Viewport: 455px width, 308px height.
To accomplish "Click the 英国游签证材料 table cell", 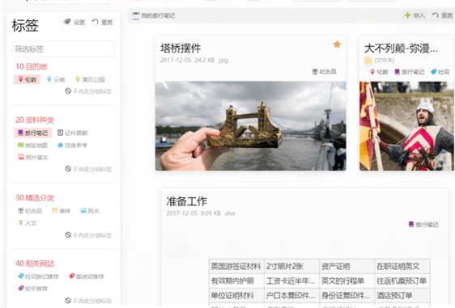I will click(236, 266).
